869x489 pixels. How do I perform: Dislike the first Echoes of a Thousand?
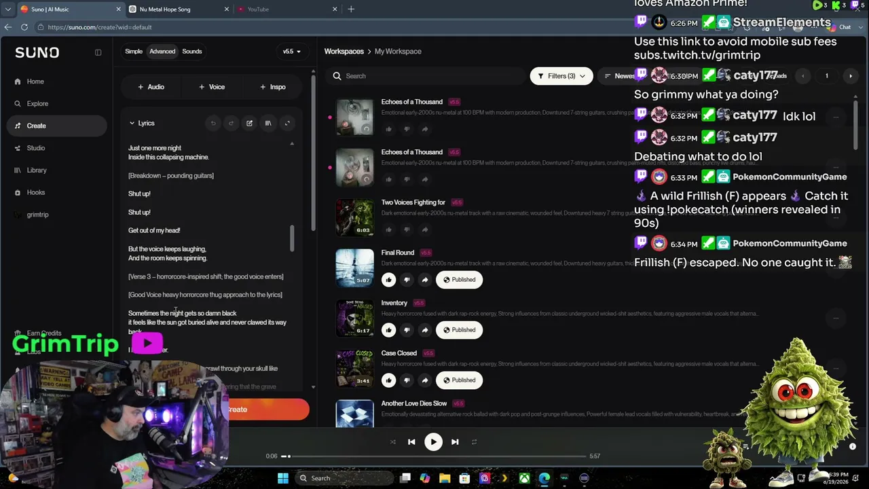coord(407,129)
